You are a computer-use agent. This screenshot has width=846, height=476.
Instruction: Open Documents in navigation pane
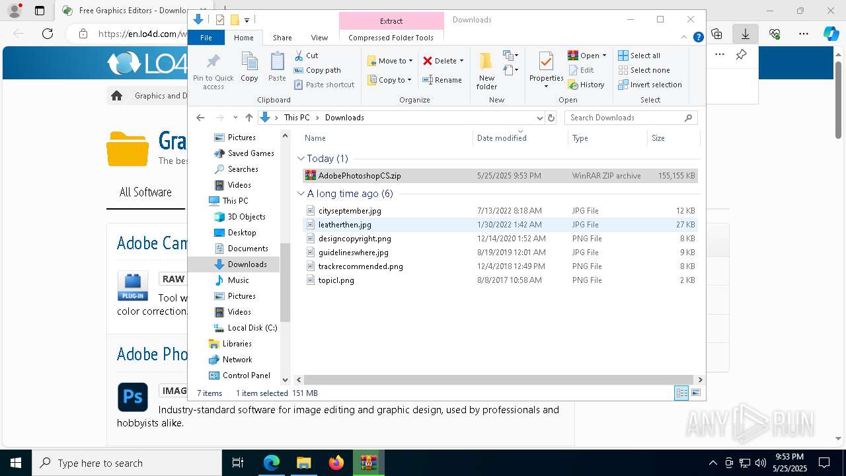(x=241, y=249)
